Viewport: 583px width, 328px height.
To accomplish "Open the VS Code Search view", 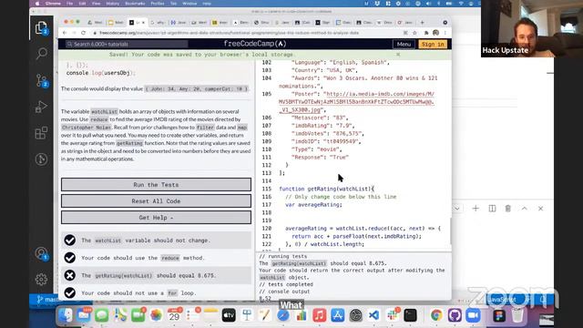I will click(41, 54).
